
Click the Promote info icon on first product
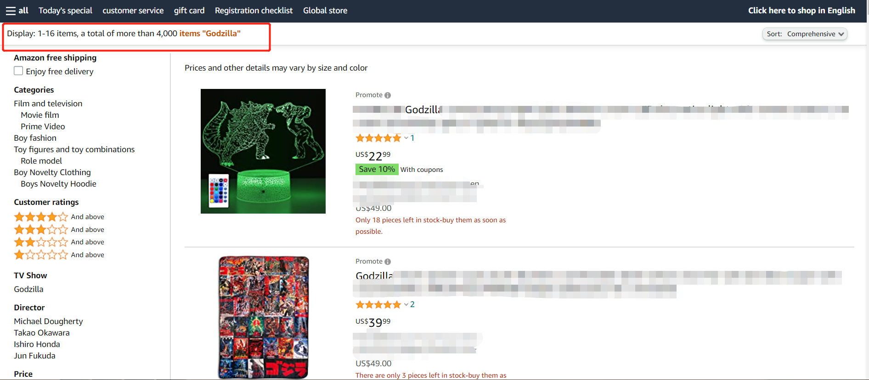[x=388, y=95]
